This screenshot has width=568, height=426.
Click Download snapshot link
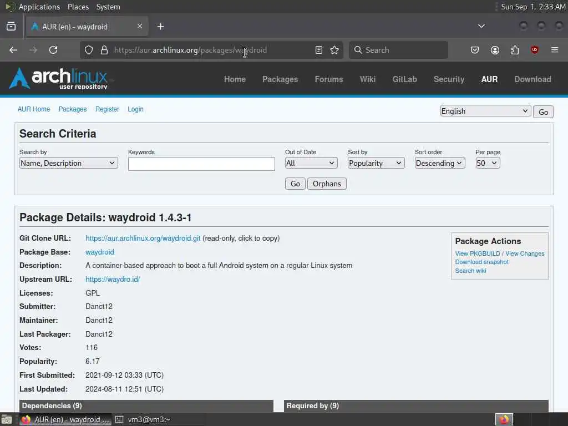coord(482,262)
